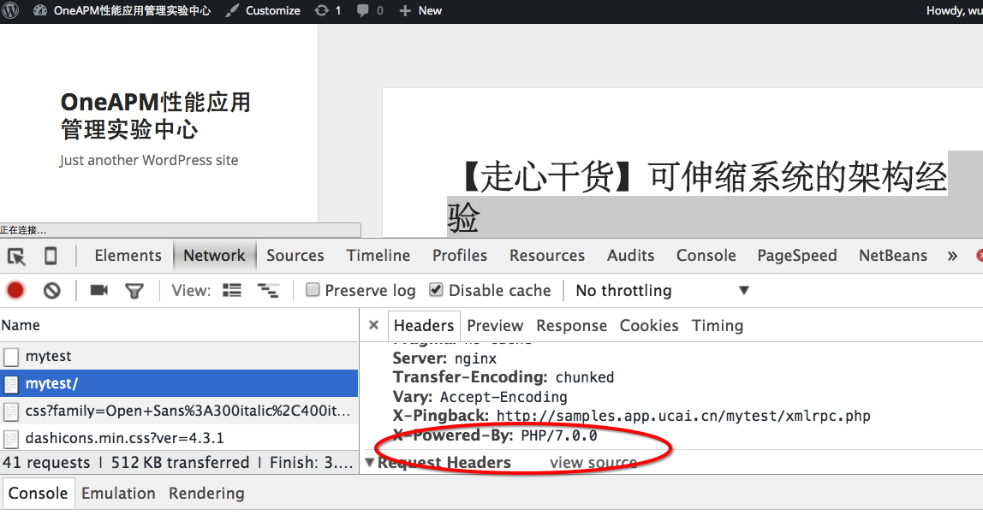Open the No throttling dropdown
The height and width of the screenshot is (515, 983).
click(x=661, y=291)
